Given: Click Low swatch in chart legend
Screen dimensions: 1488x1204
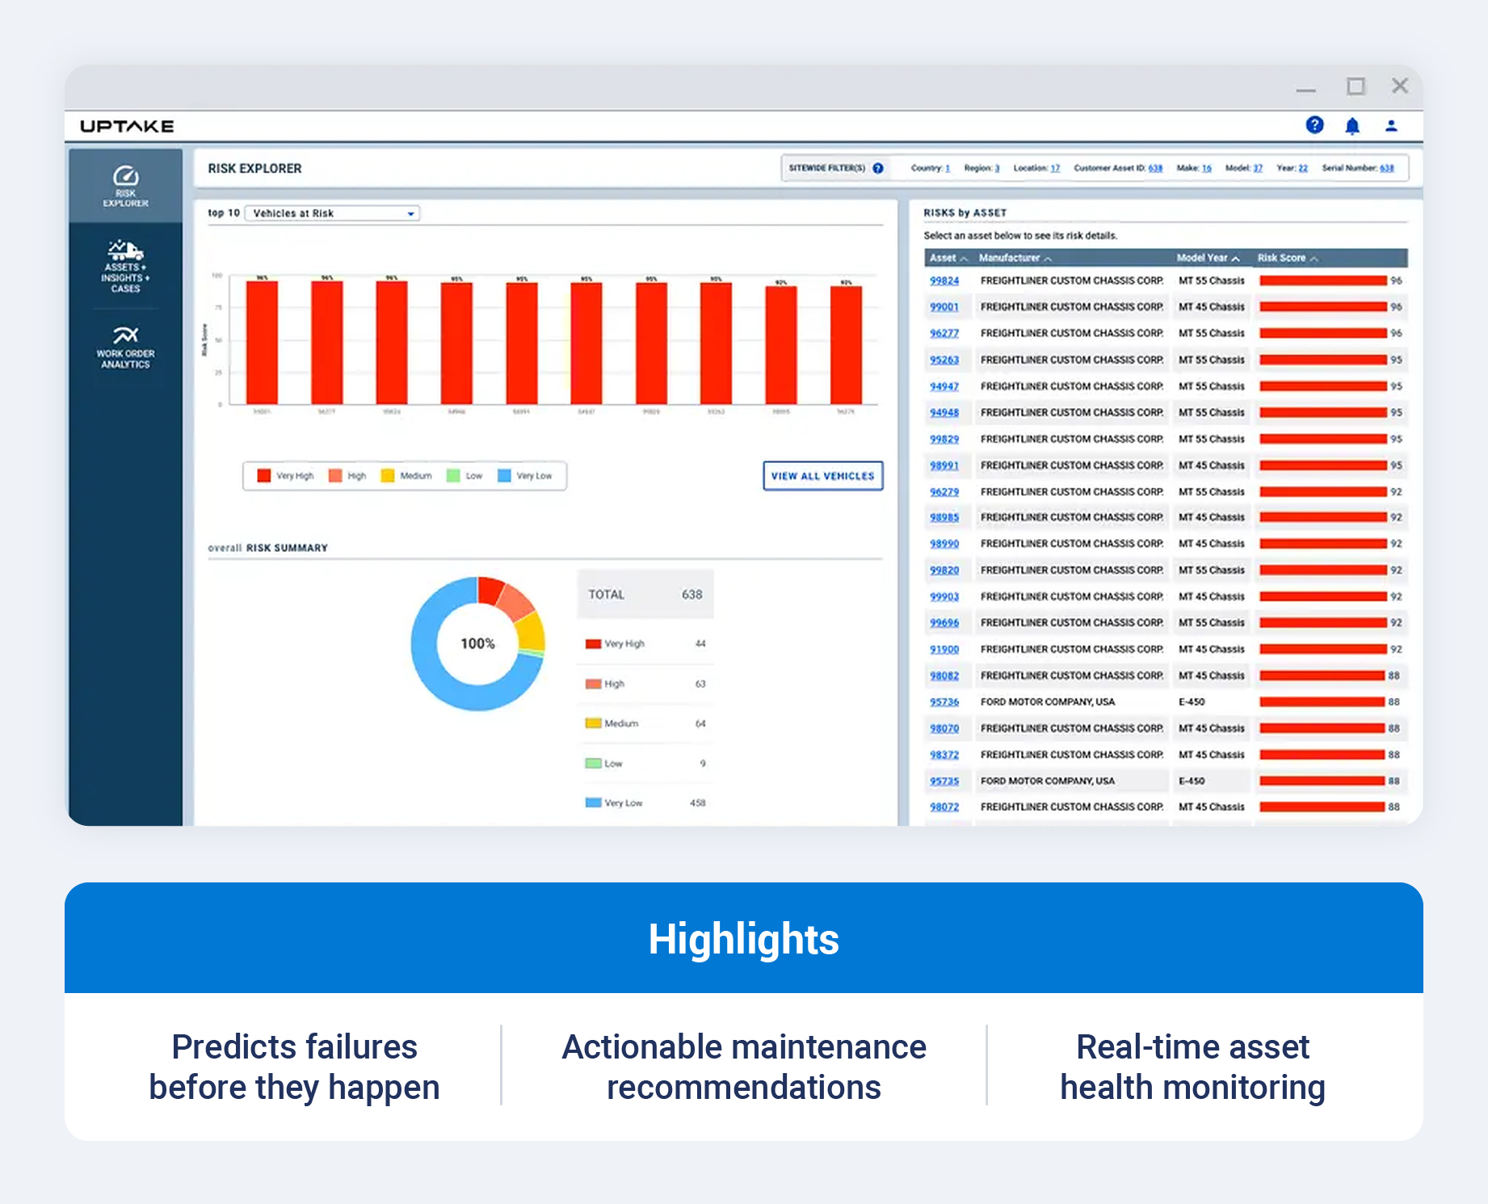Looking at the screenshot, I should (453, 475).
